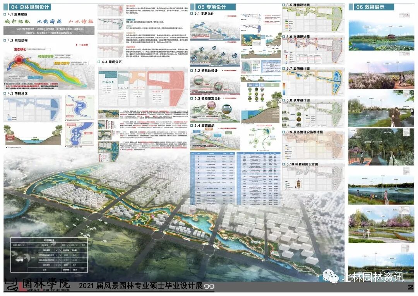Click the wooden tower illustration in 5.10
Image resolution: width=418 pixels, height=296 pixels.
point(298,184)
